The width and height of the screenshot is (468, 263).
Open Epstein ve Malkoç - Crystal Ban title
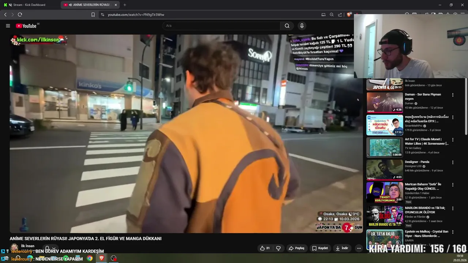coord(426,234)
